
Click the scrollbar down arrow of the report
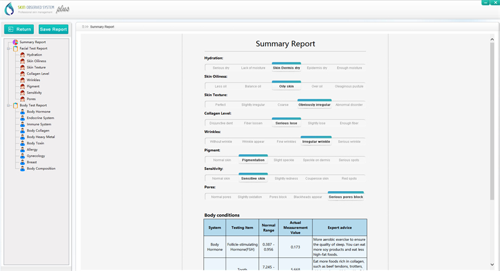492,265
